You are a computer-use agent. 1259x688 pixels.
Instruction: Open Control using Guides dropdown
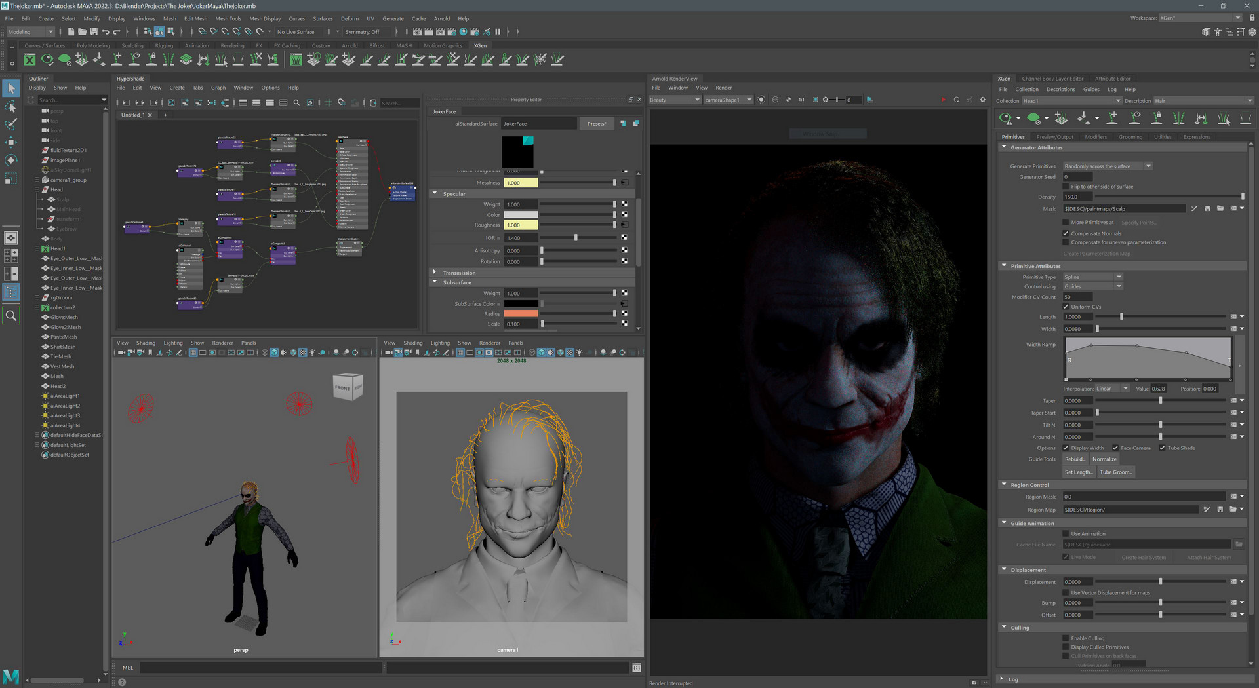[1092, 286]
